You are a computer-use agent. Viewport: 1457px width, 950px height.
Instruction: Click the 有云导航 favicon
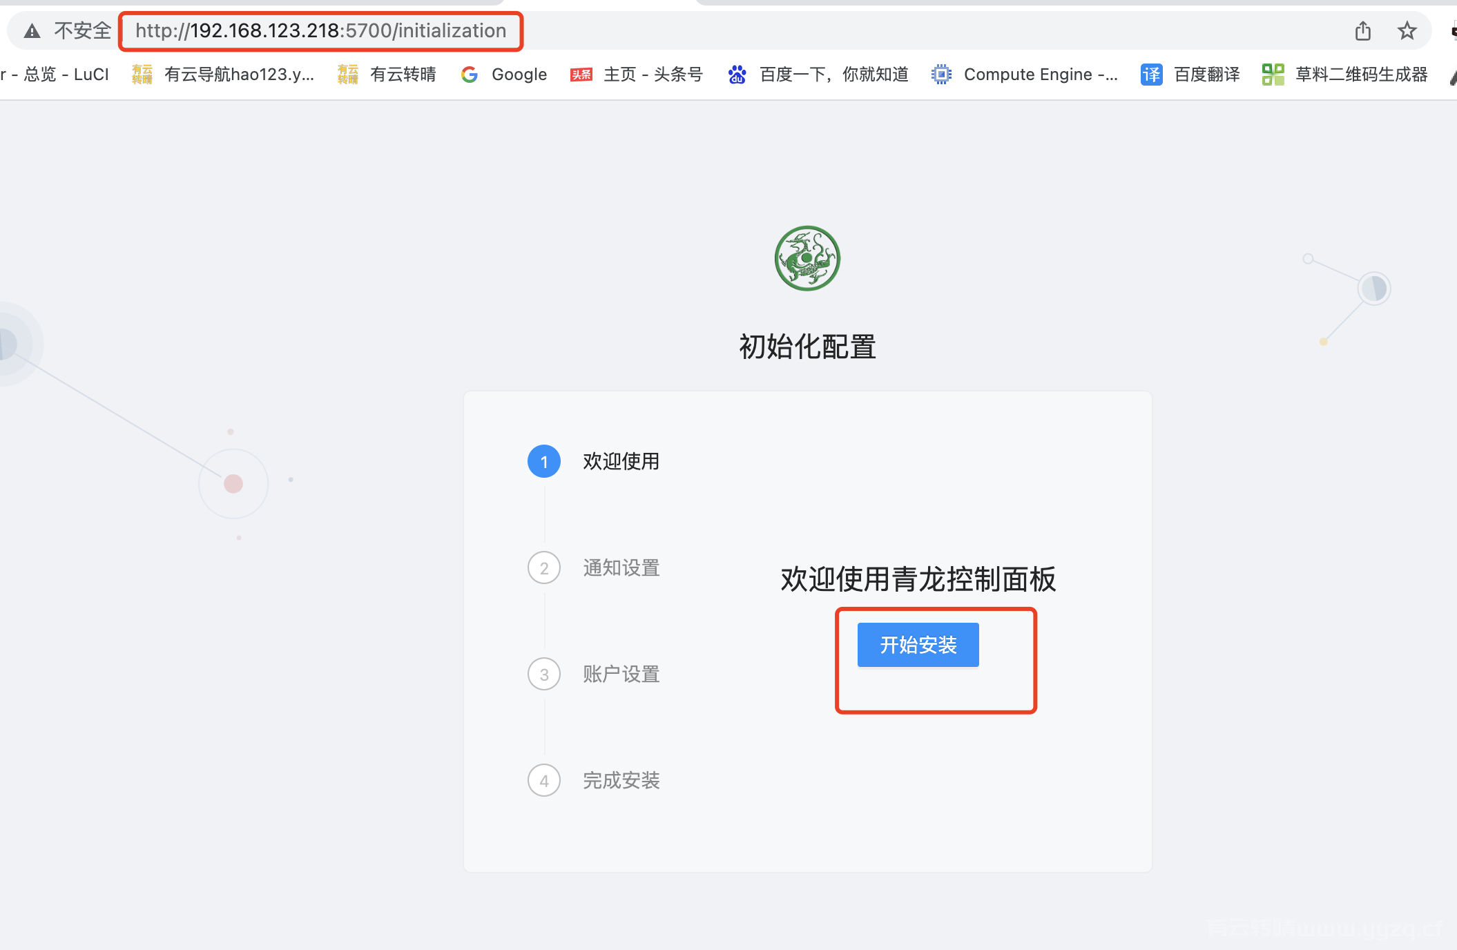[x=142, y=75]
